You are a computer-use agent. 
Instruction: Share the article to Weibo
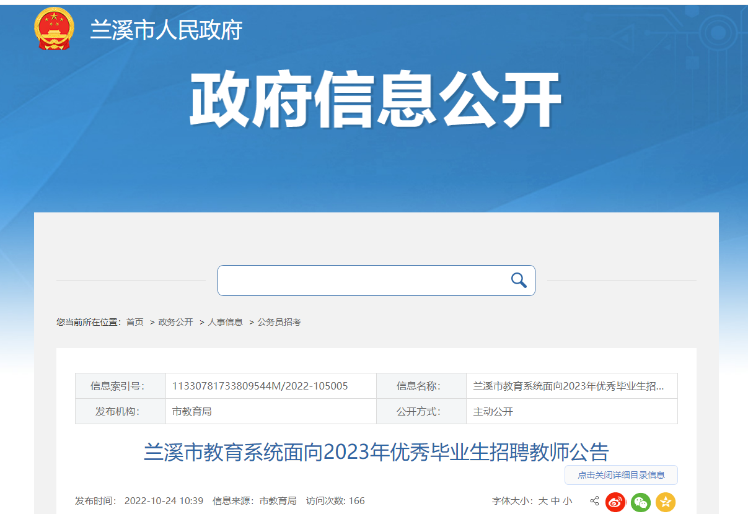point(615,502)
